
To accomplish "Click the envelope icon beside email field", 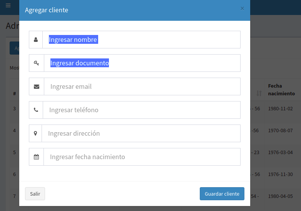I will tap(37, 86).
